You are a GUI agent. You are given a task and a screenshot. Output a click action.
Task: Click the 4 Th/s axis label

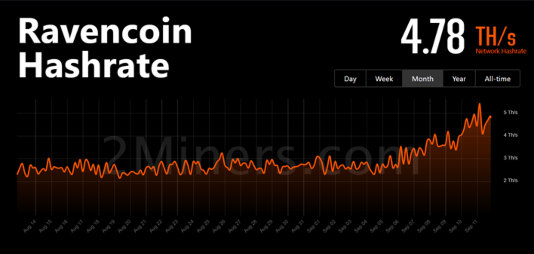(510, 135)
